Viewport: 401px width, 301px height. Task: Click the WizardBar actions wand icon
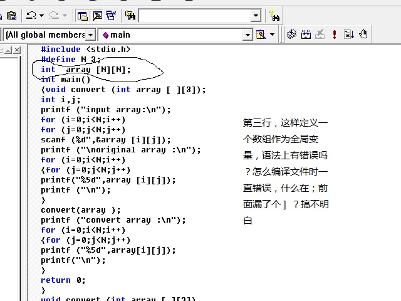tap(261, 34)
